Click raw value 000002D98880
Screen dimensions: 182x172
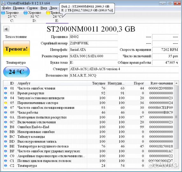tap(161, 88)
